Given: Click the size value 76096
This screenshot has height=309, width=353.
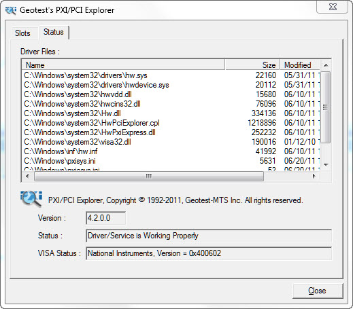Looking at the screenshot, I should [266, 104].
